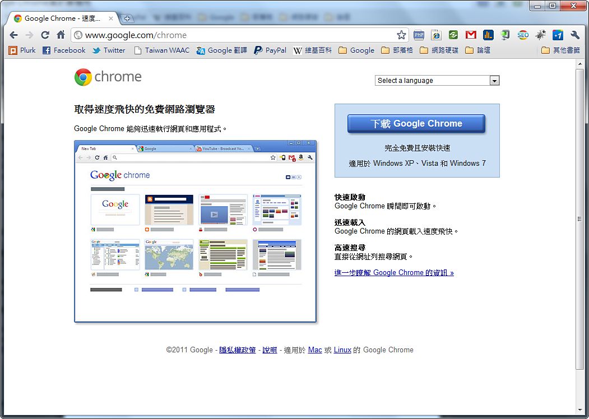Click the 高速搜尋 heading text
The width and height of the screenshot is (589, 419).
pyautogui.click(x=350, y=248)
